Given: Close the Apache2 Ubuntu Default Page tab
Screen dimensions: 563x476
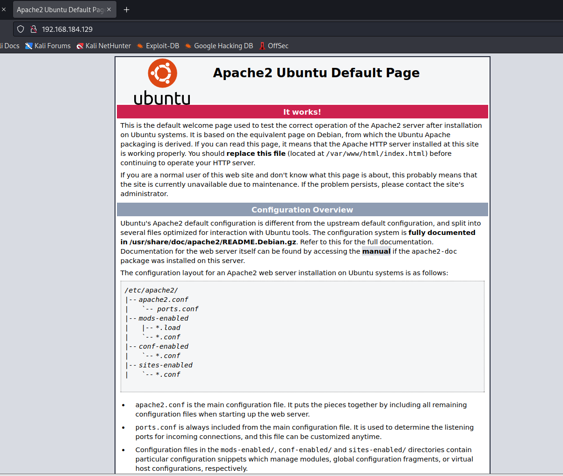Looking at the screenshot, I should pyautogui.click(x=109, y=9).
